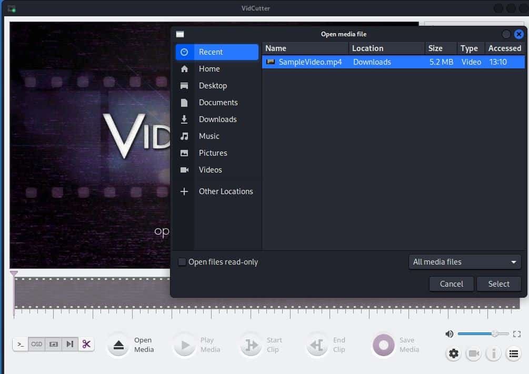Select the SampleVideo.mp4 file
This screenshot has width=529, height=374.
point(393,62)
